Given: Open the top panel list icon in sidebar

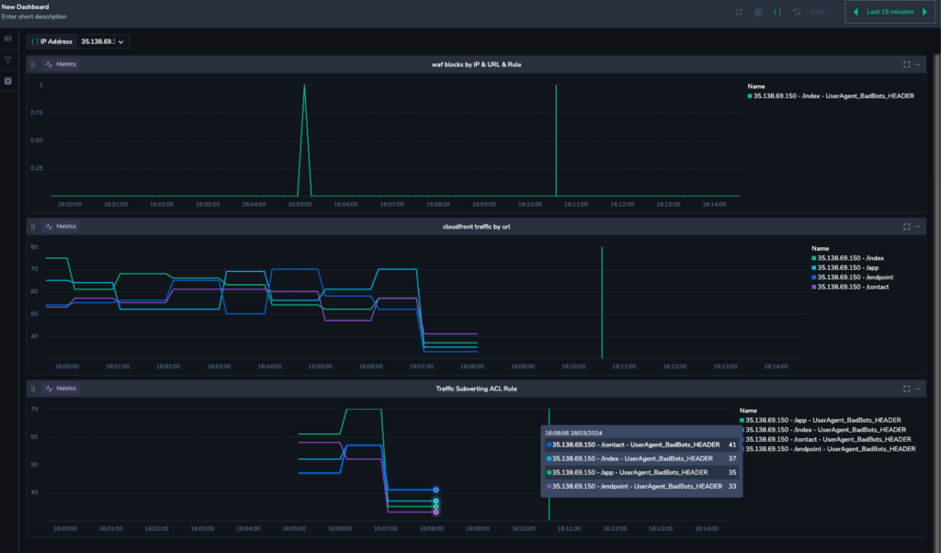Looking at the screenshot, I should click(x=8, y=39).
